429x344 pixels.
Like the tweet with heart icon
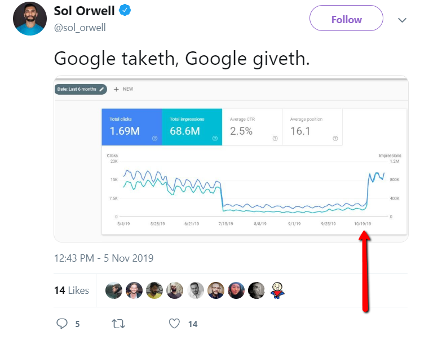tap(174, 324)
